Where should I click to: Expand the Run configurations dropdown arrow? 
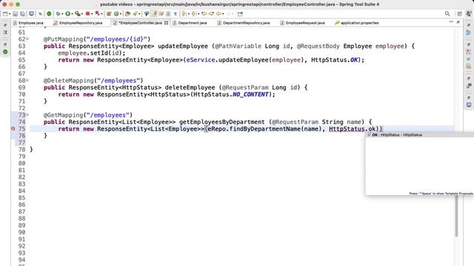coord(72,14)
